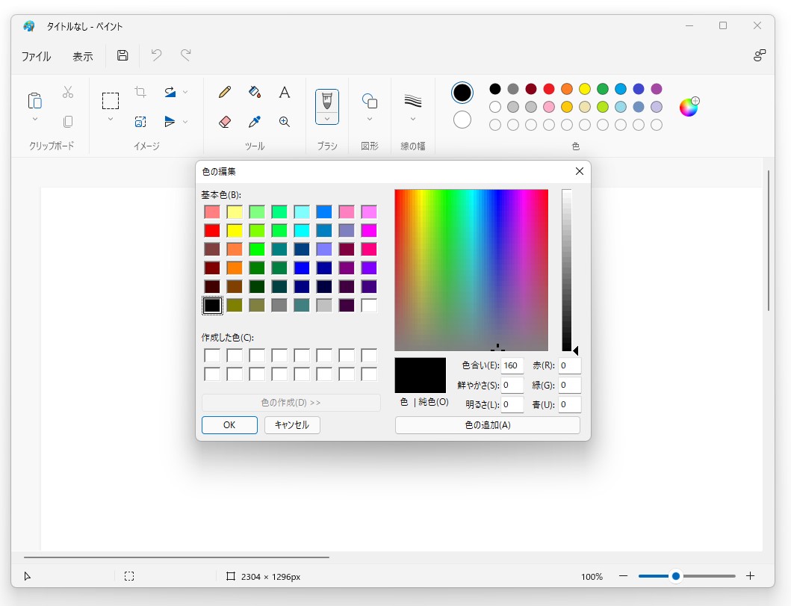Zoom out with the minus button
The image size is (791, 606).
[624, 575]
